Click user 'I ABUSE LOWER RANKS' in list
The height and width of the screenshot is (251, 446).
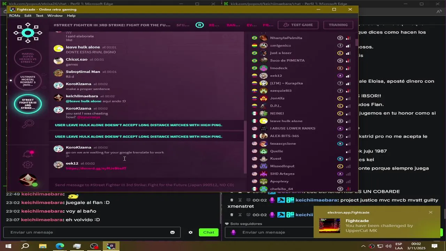(293, 129)
